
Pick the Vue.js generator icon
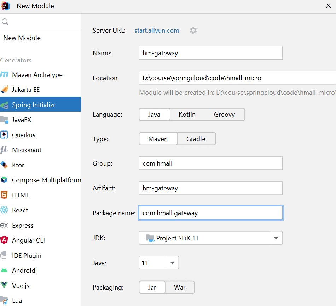(x=4, y=285)
